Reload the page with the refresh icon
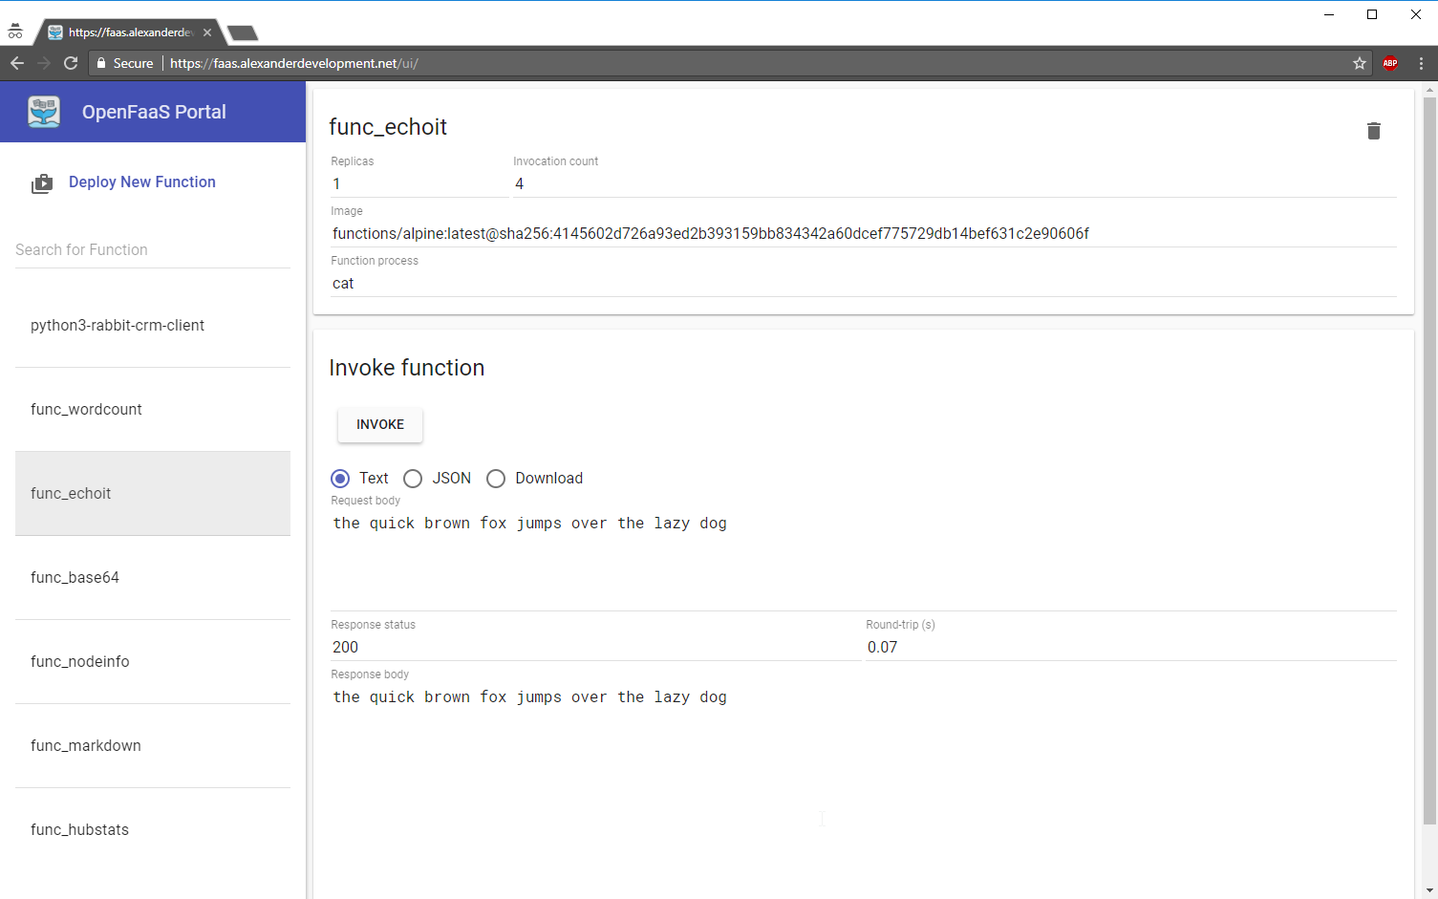The height and width of the screenshot is (899, 1438). pyautogui.click(x=71, y=63)
